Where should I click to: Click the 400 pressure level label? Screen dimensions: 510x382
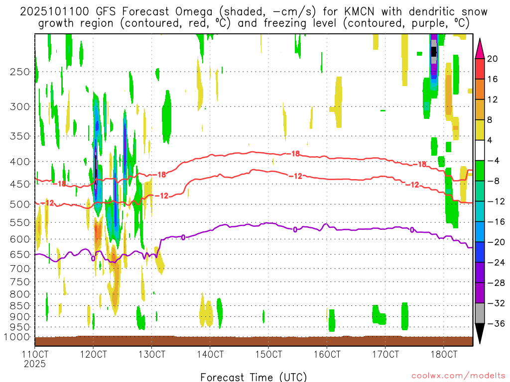(20, 162)
